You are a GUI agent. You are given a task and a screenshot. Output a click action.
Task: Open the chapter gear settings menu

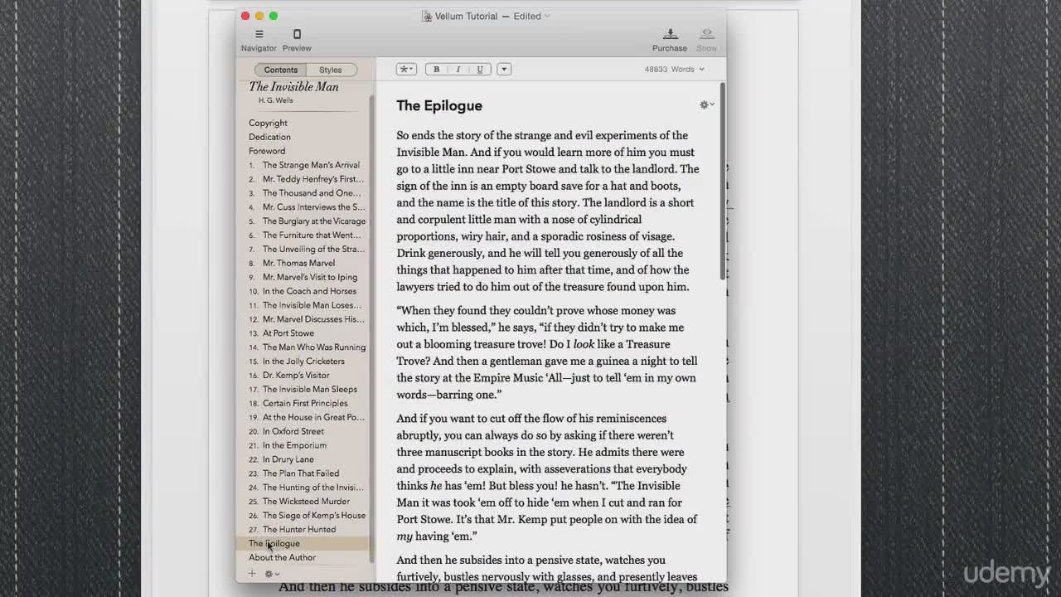(x=706, y=104)
